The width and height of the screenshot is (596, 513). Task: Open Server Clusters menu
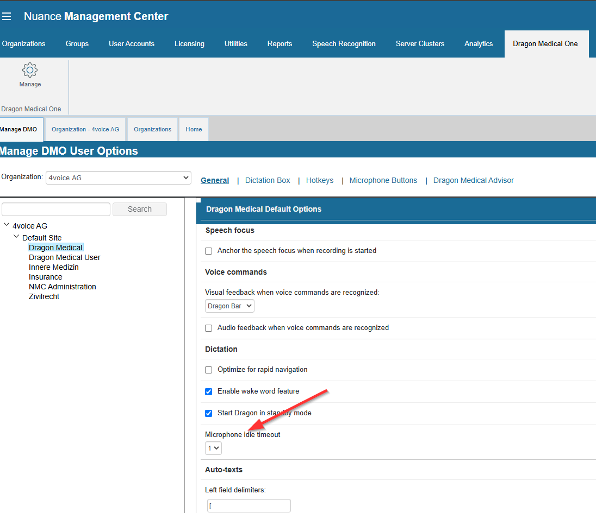420,43
